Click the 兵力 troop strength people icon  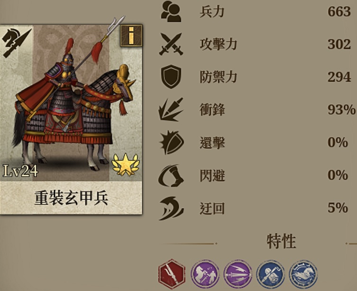[171, 11]
